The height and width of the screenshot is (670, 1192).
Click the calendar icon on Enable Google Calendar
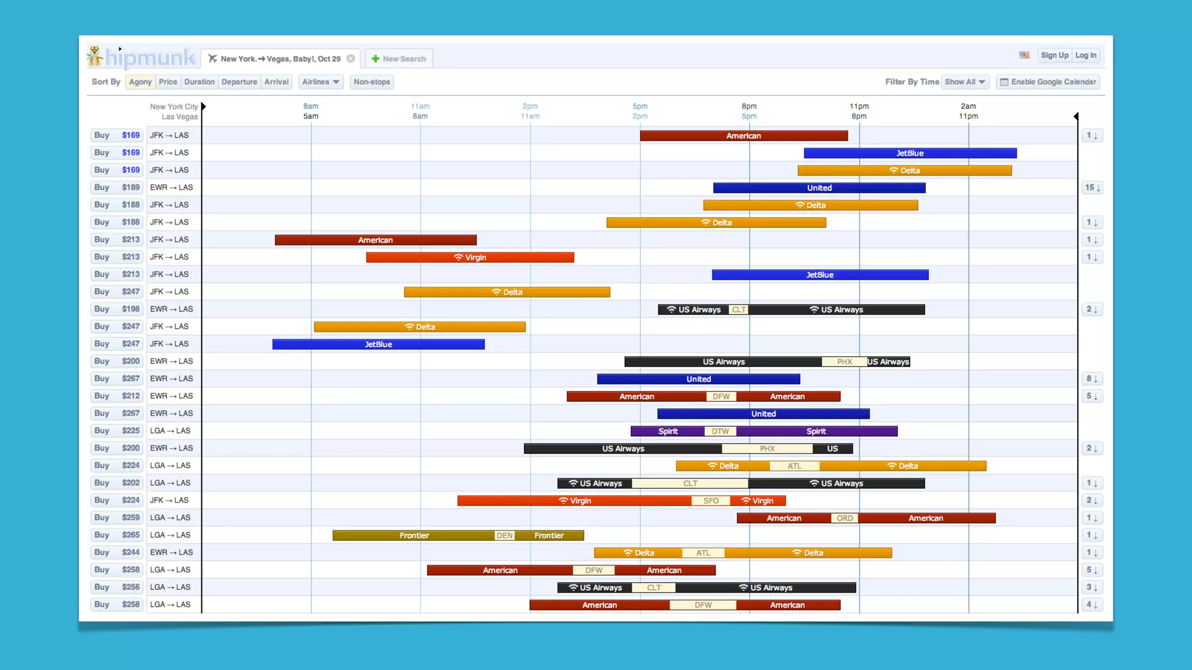tap(1004, 82)
